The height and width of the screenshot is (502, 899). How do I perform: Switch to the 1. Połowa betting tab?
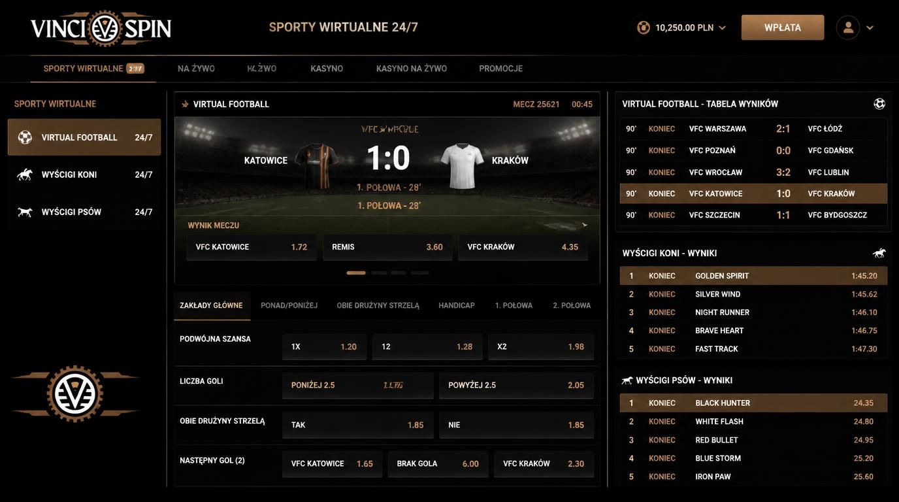[x=514, y=306]
